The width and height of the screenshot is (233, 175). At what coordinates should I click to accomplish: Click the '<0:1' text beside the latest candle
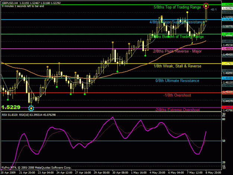click(x=214, y=10)
